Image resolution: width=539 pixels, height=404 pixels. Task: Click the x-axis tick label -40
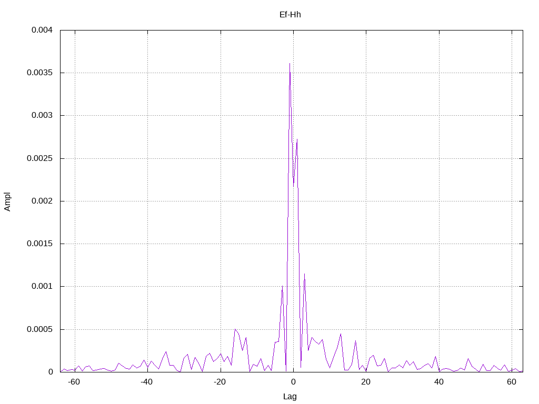[146, 382]
